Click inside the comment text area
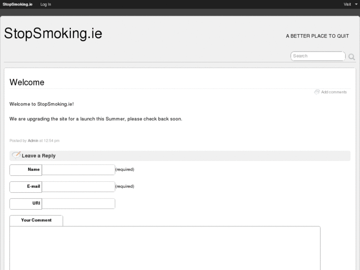The height and width of the screenshot is (270, 360). pyautogui.click(x=165, y=248)
